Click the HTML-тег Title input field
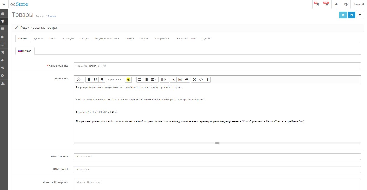 pos(217,157)
